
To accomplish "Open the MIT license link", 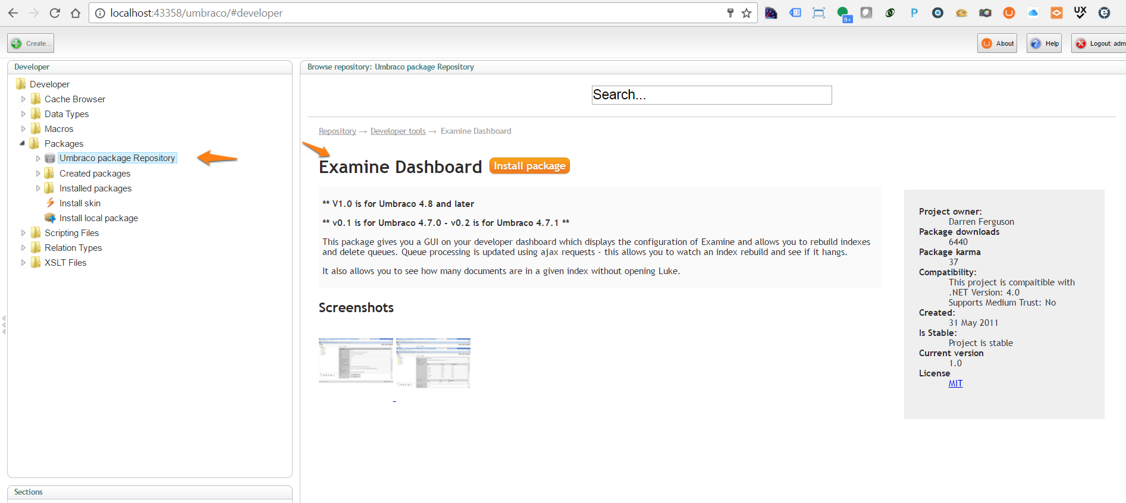I will 955,383.
